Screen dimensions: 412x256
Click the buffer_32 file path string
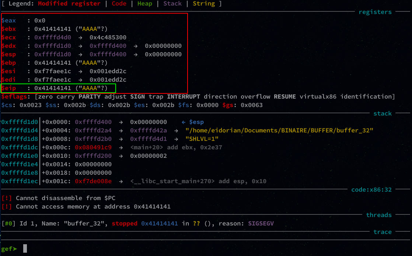[x=279, y=130]
